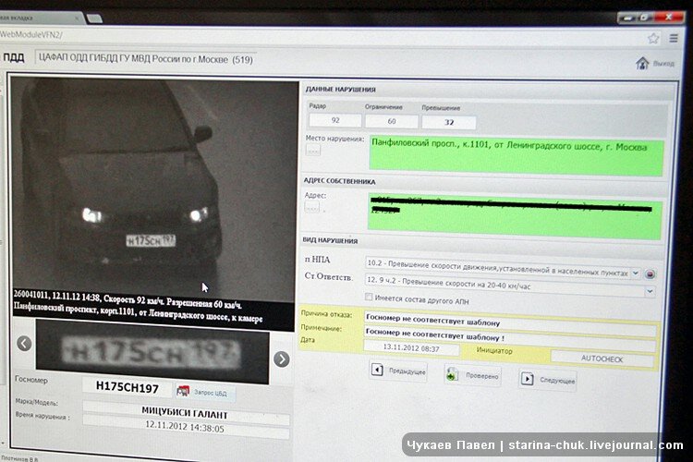Expand the п НПА dropdown
This screenshot has height=462, width=693.
tap(636, 274)
